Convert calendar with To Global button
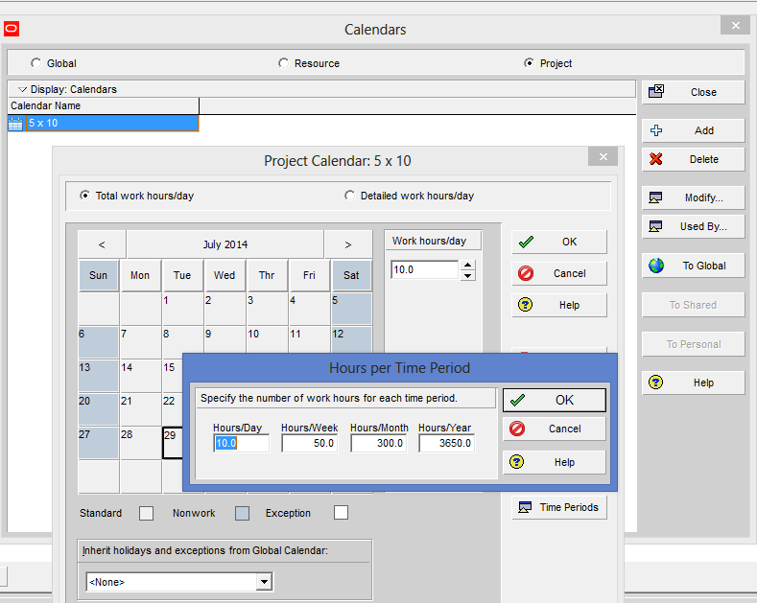757x603 pixels. [x=693, y=266]
